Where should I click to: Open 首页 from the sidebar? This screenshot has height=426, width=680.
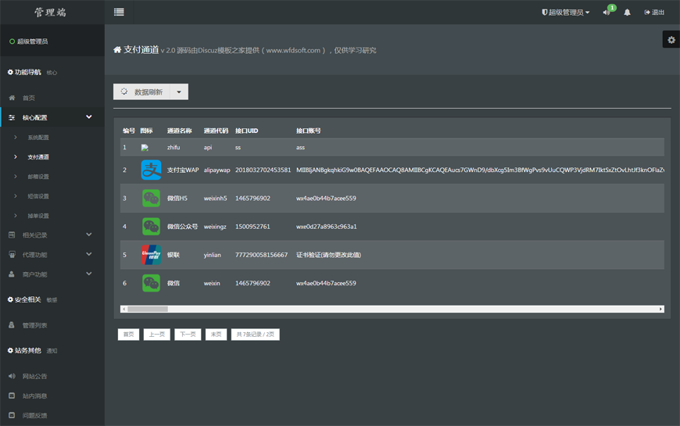click(x=28, y=98)
